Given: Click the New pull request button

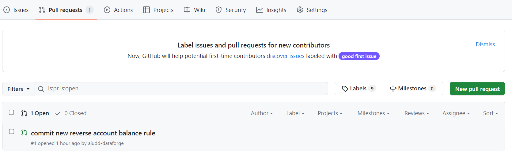Looking at the screenshot, I should (477, 89).
